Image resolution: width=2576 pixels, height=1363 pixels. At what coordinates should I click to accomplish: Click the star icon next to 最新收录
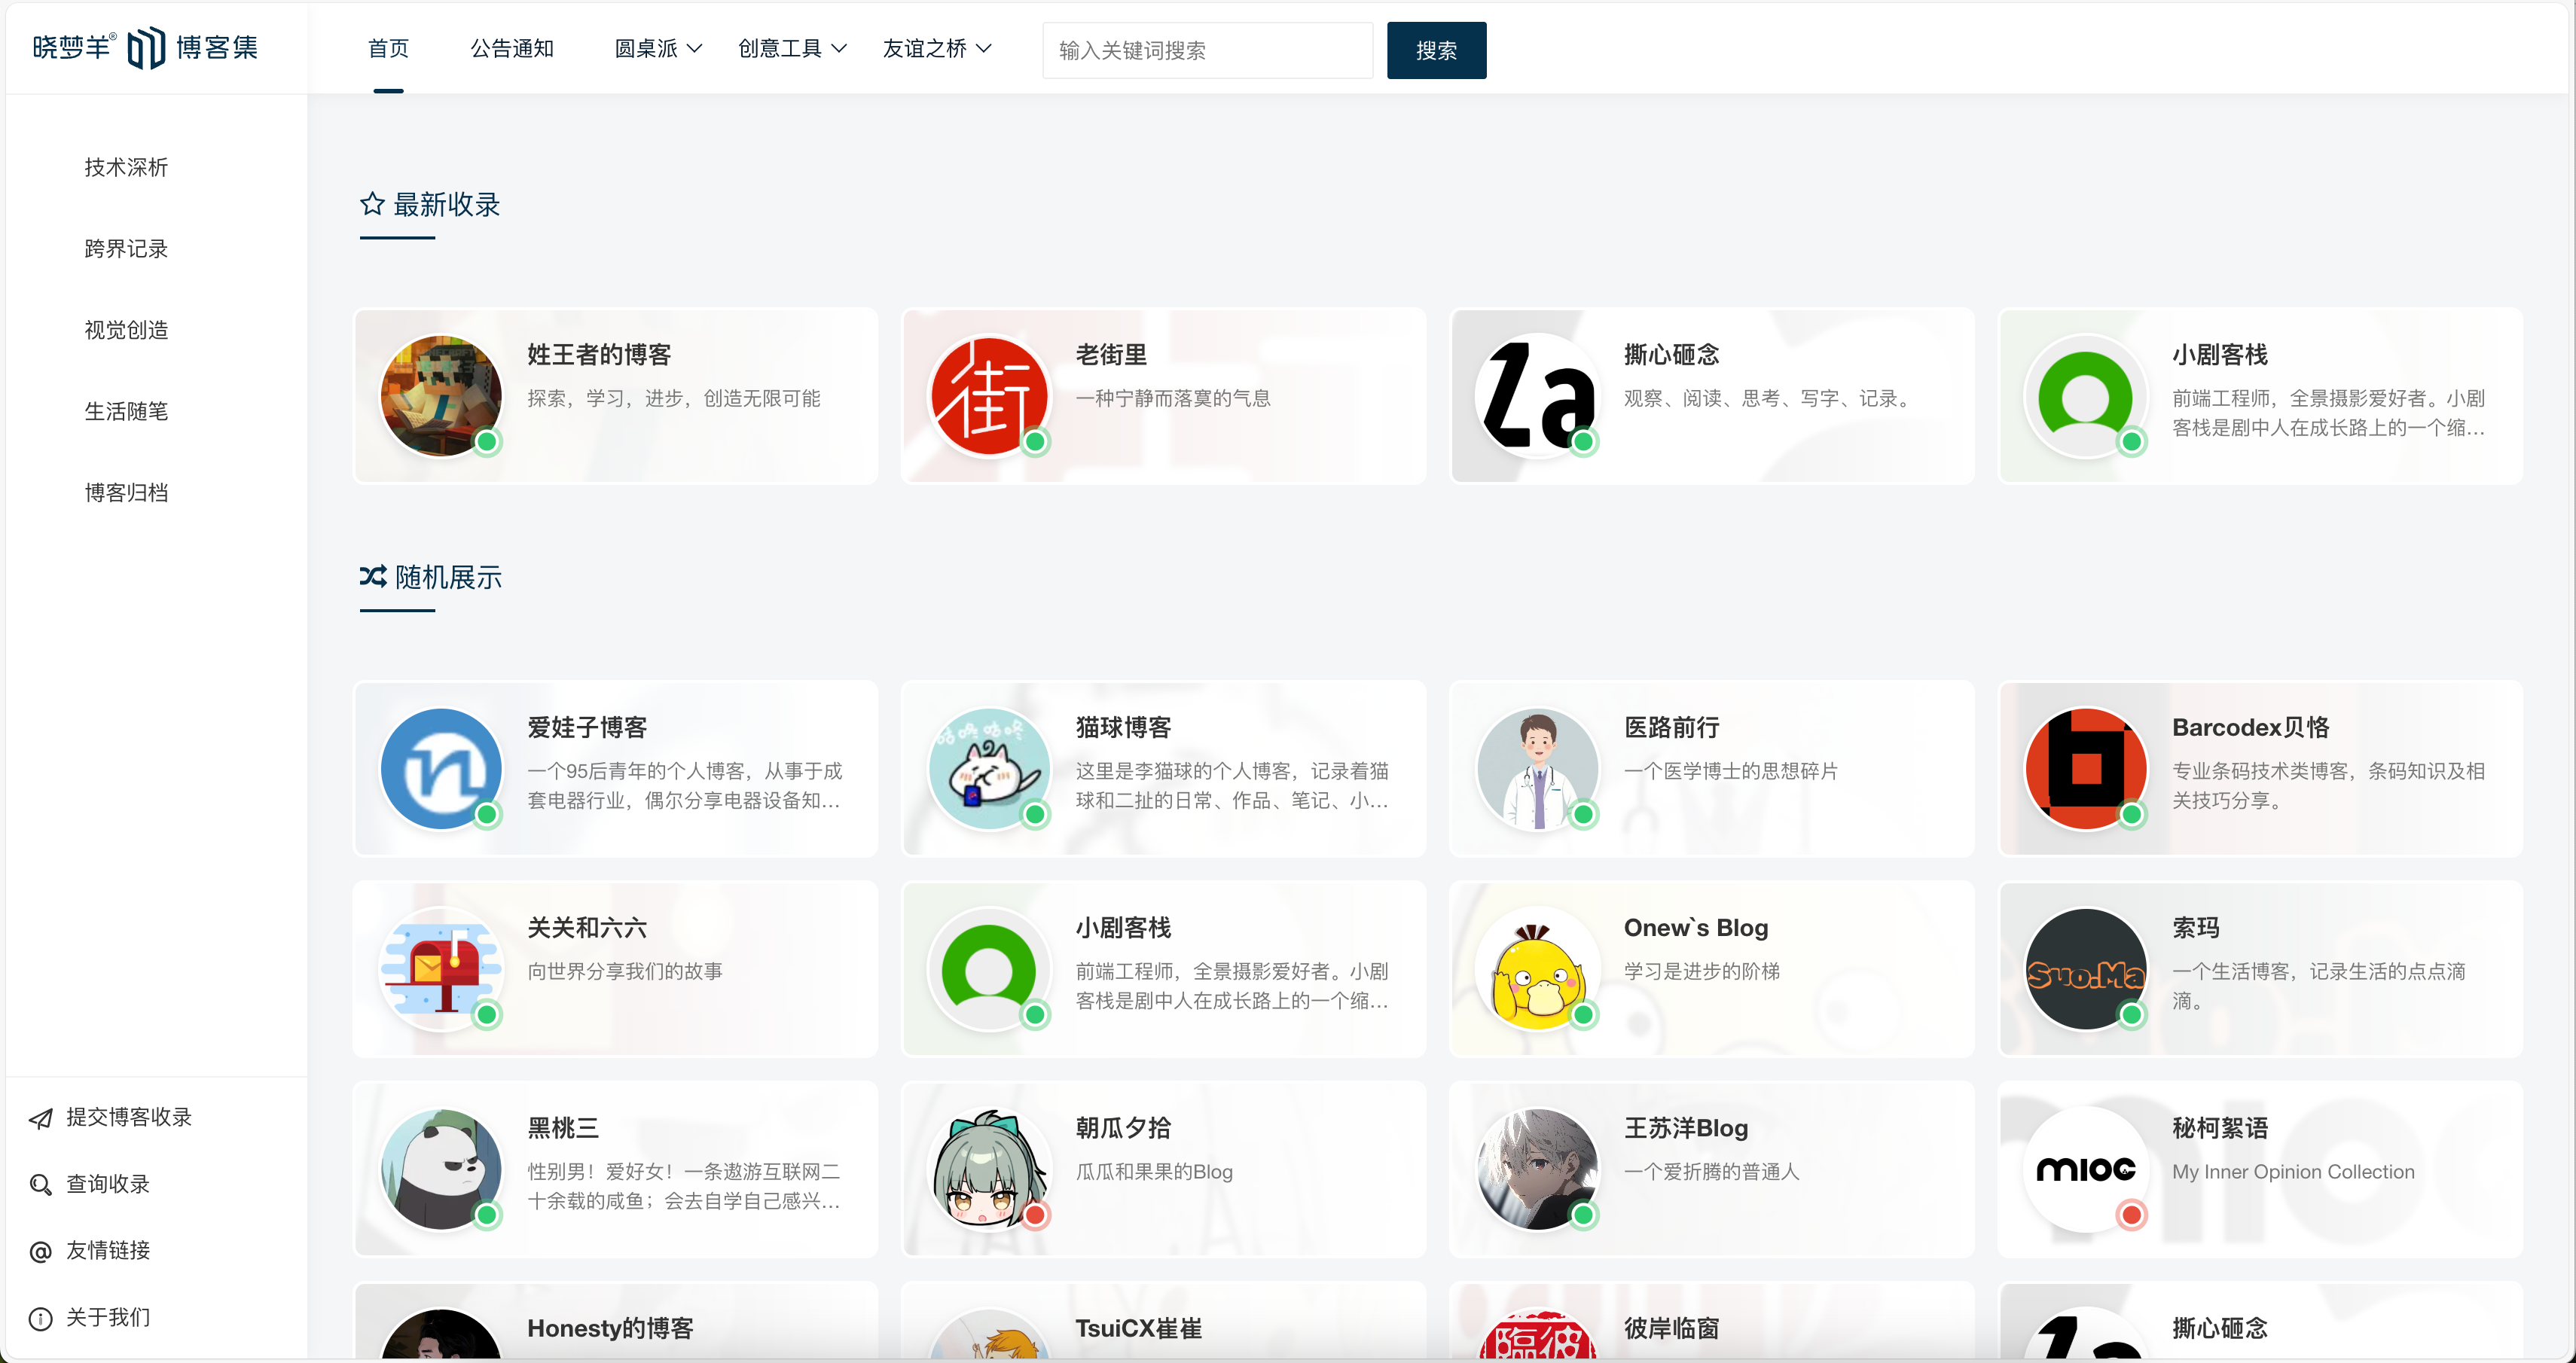371,204
